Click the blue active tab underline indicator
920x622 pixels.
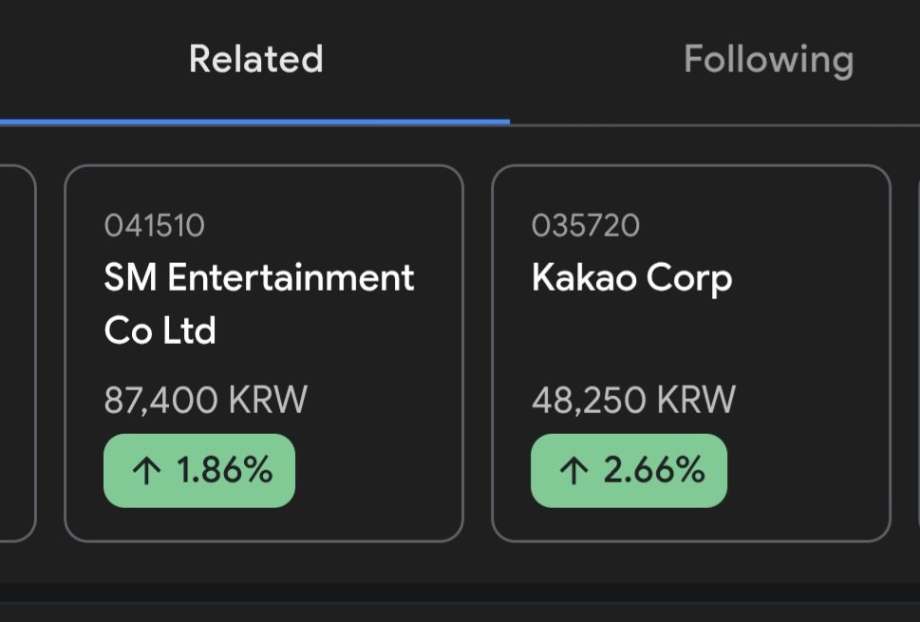coord(254,123)
